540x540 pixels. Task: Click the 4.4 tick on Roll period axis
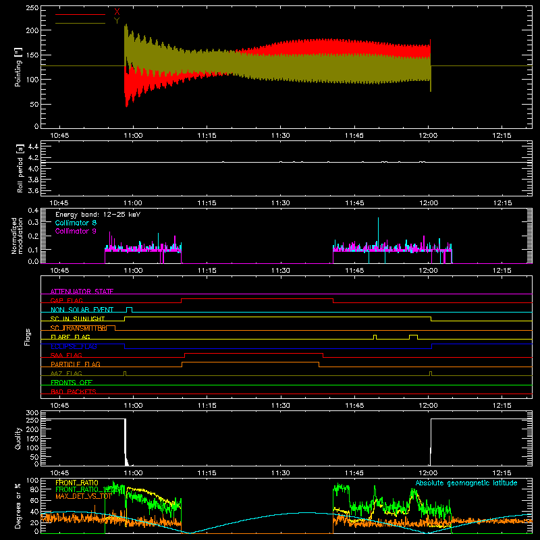point(32,146)
